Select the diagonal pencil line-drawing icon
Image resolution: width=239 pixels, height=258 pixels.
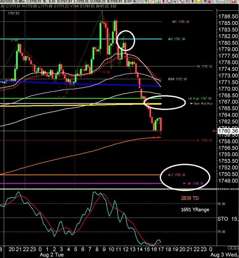181,2
